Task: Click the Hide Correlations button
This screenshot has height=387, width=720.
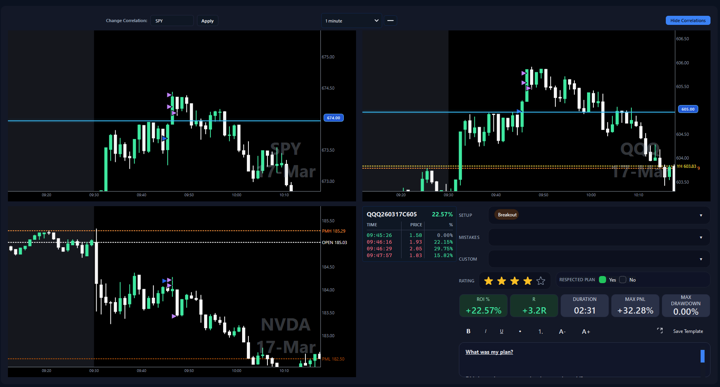Action: tap(688, 20)
